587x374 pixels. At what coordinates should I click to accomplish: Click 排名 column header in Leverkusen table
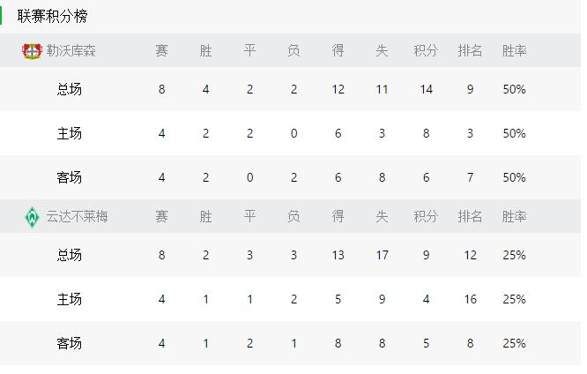[x=470, y=50]
